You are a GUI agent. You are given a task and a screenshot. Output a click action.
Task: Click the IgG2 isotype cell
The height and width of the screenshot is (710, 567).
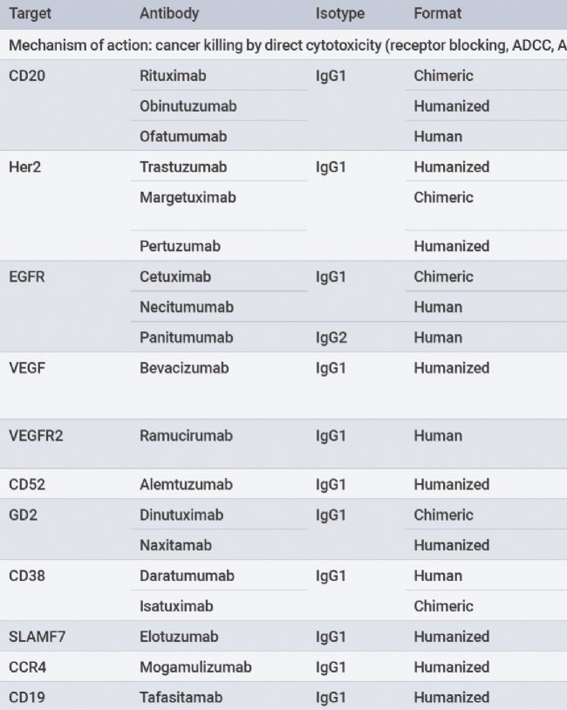[331, 338]
